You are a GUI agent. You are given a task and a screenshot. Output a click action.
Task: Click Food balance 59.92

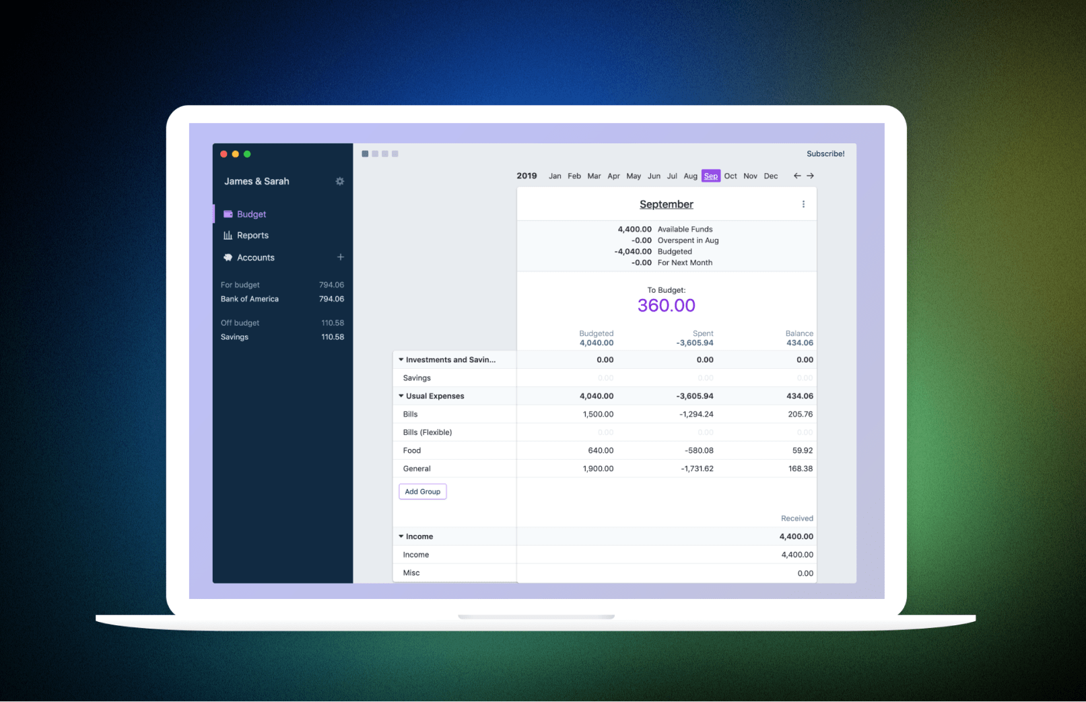(803, 451)
